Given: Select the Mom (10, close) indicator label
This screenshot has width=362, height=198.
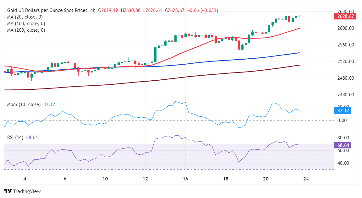Looking at the screenshot, I should 24,104.
